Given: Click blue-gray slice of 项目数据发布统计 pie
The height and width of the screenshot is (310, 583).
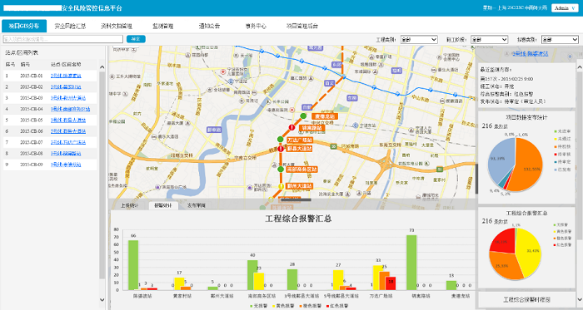Looking at the screenshot, I should (501, 160).
